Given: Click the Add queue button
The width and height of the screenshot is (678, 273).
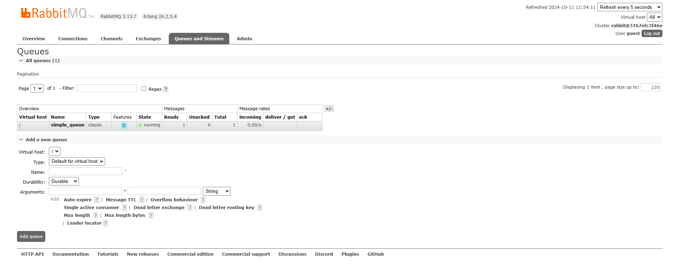Looking at the screenshot, I should click(31, 237).
